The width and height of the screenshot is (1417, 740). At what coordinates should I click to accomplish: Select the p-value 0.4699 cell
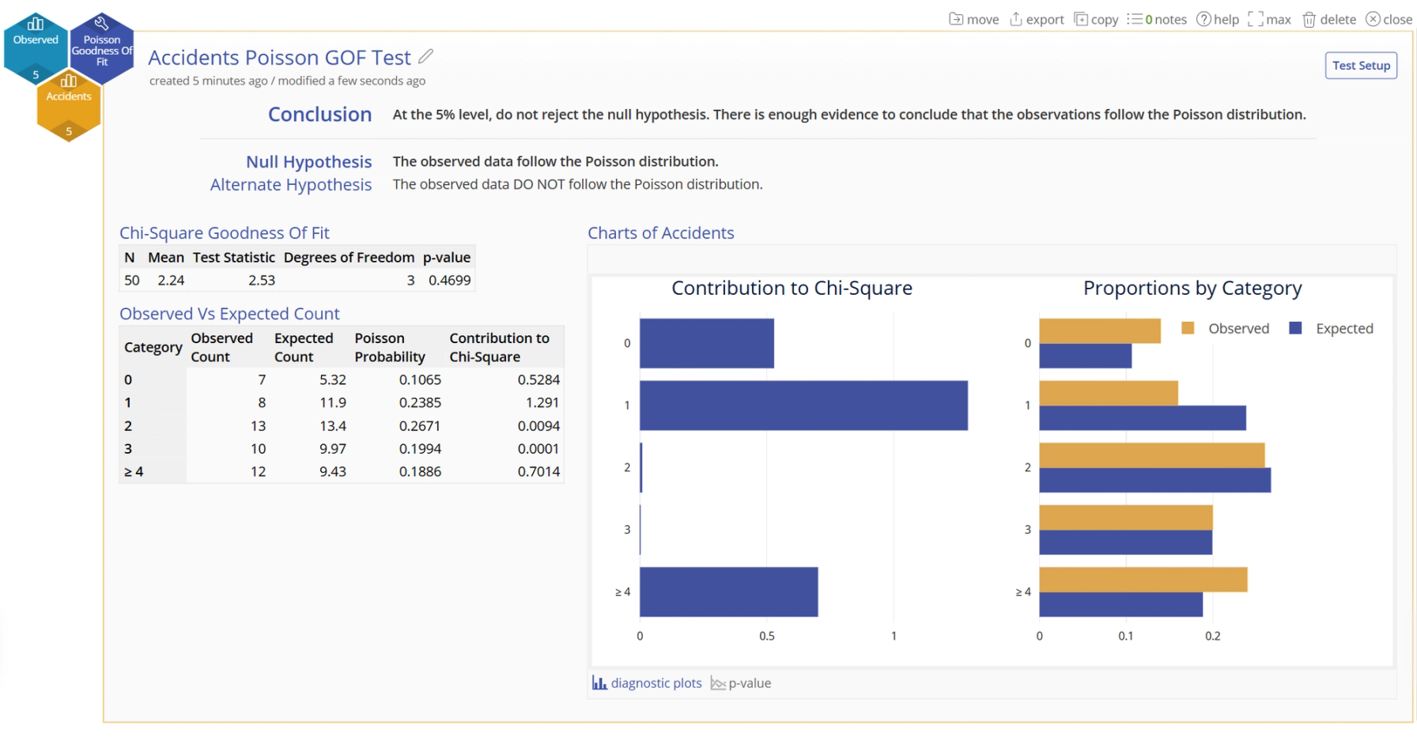point(449,281)
